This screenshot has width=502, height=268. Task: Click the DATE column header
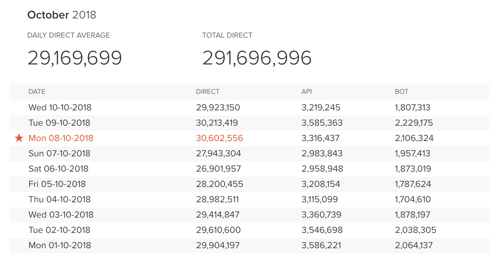pyautogui.click(x=37, y=92)
